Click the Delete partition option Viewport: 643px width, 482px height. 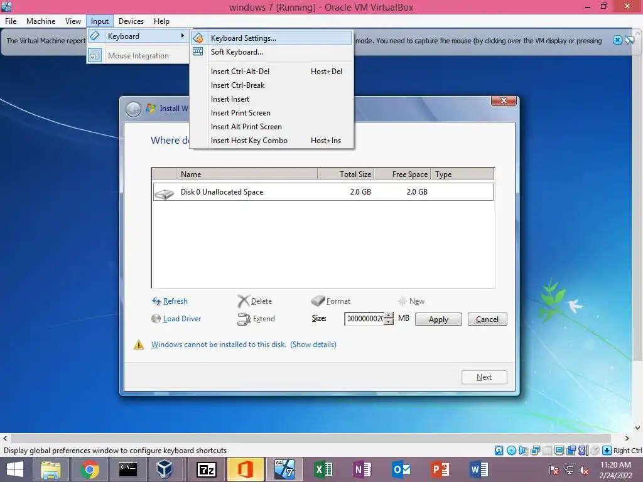(x=255, y=301)
